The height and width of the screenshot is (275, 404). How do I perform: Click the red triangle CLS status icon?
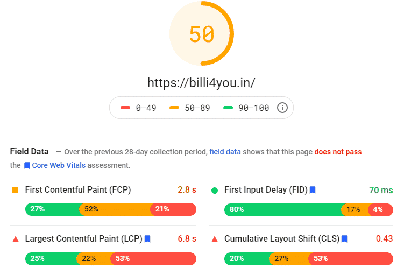[x=215, y=239]
